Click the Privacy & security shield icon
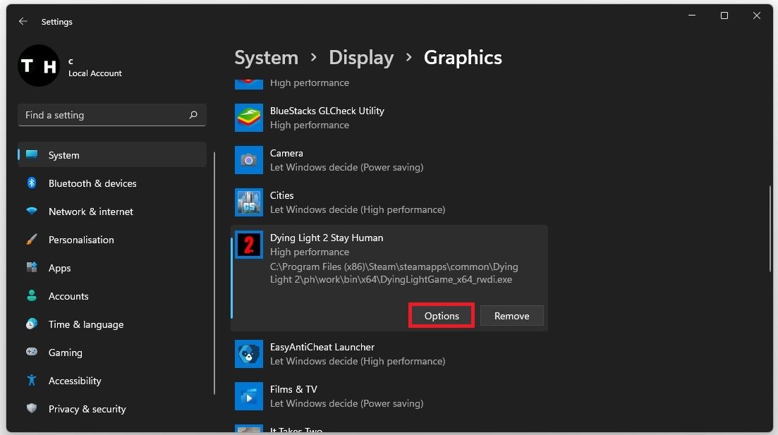 click(32, 408)
